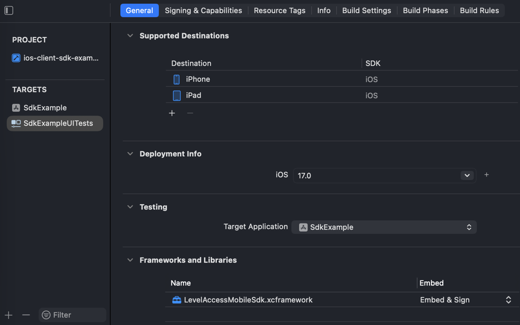Collapse the Deployment Info section

click(130, 154)
